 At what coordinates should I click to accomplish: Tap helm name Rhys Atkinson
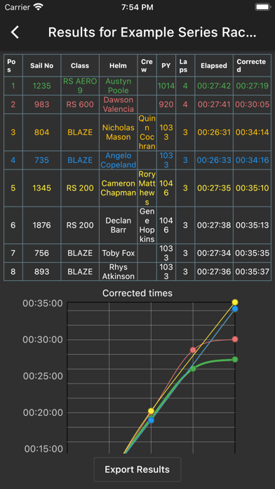[119, 272]
